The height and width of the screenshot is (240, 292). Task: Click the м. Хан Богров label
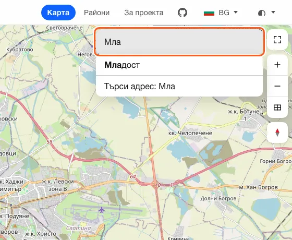(x=258, y=187)
